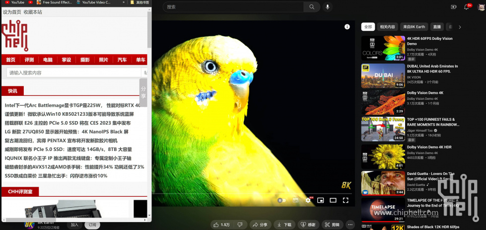Dislike the video thumbs down
The width and height of the screenshot is (486, 230).
tap(240, 225)
